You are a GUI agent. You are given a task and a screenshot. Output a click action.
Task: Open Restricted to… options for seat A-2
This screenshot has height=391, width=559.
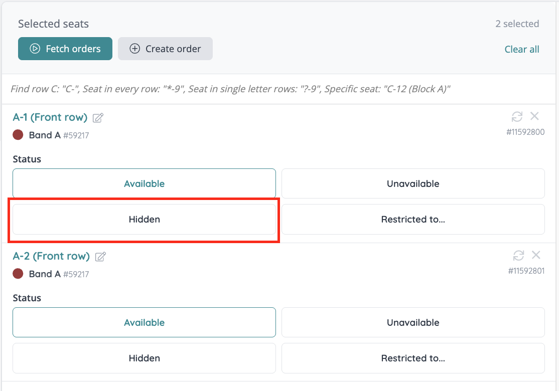413,358
